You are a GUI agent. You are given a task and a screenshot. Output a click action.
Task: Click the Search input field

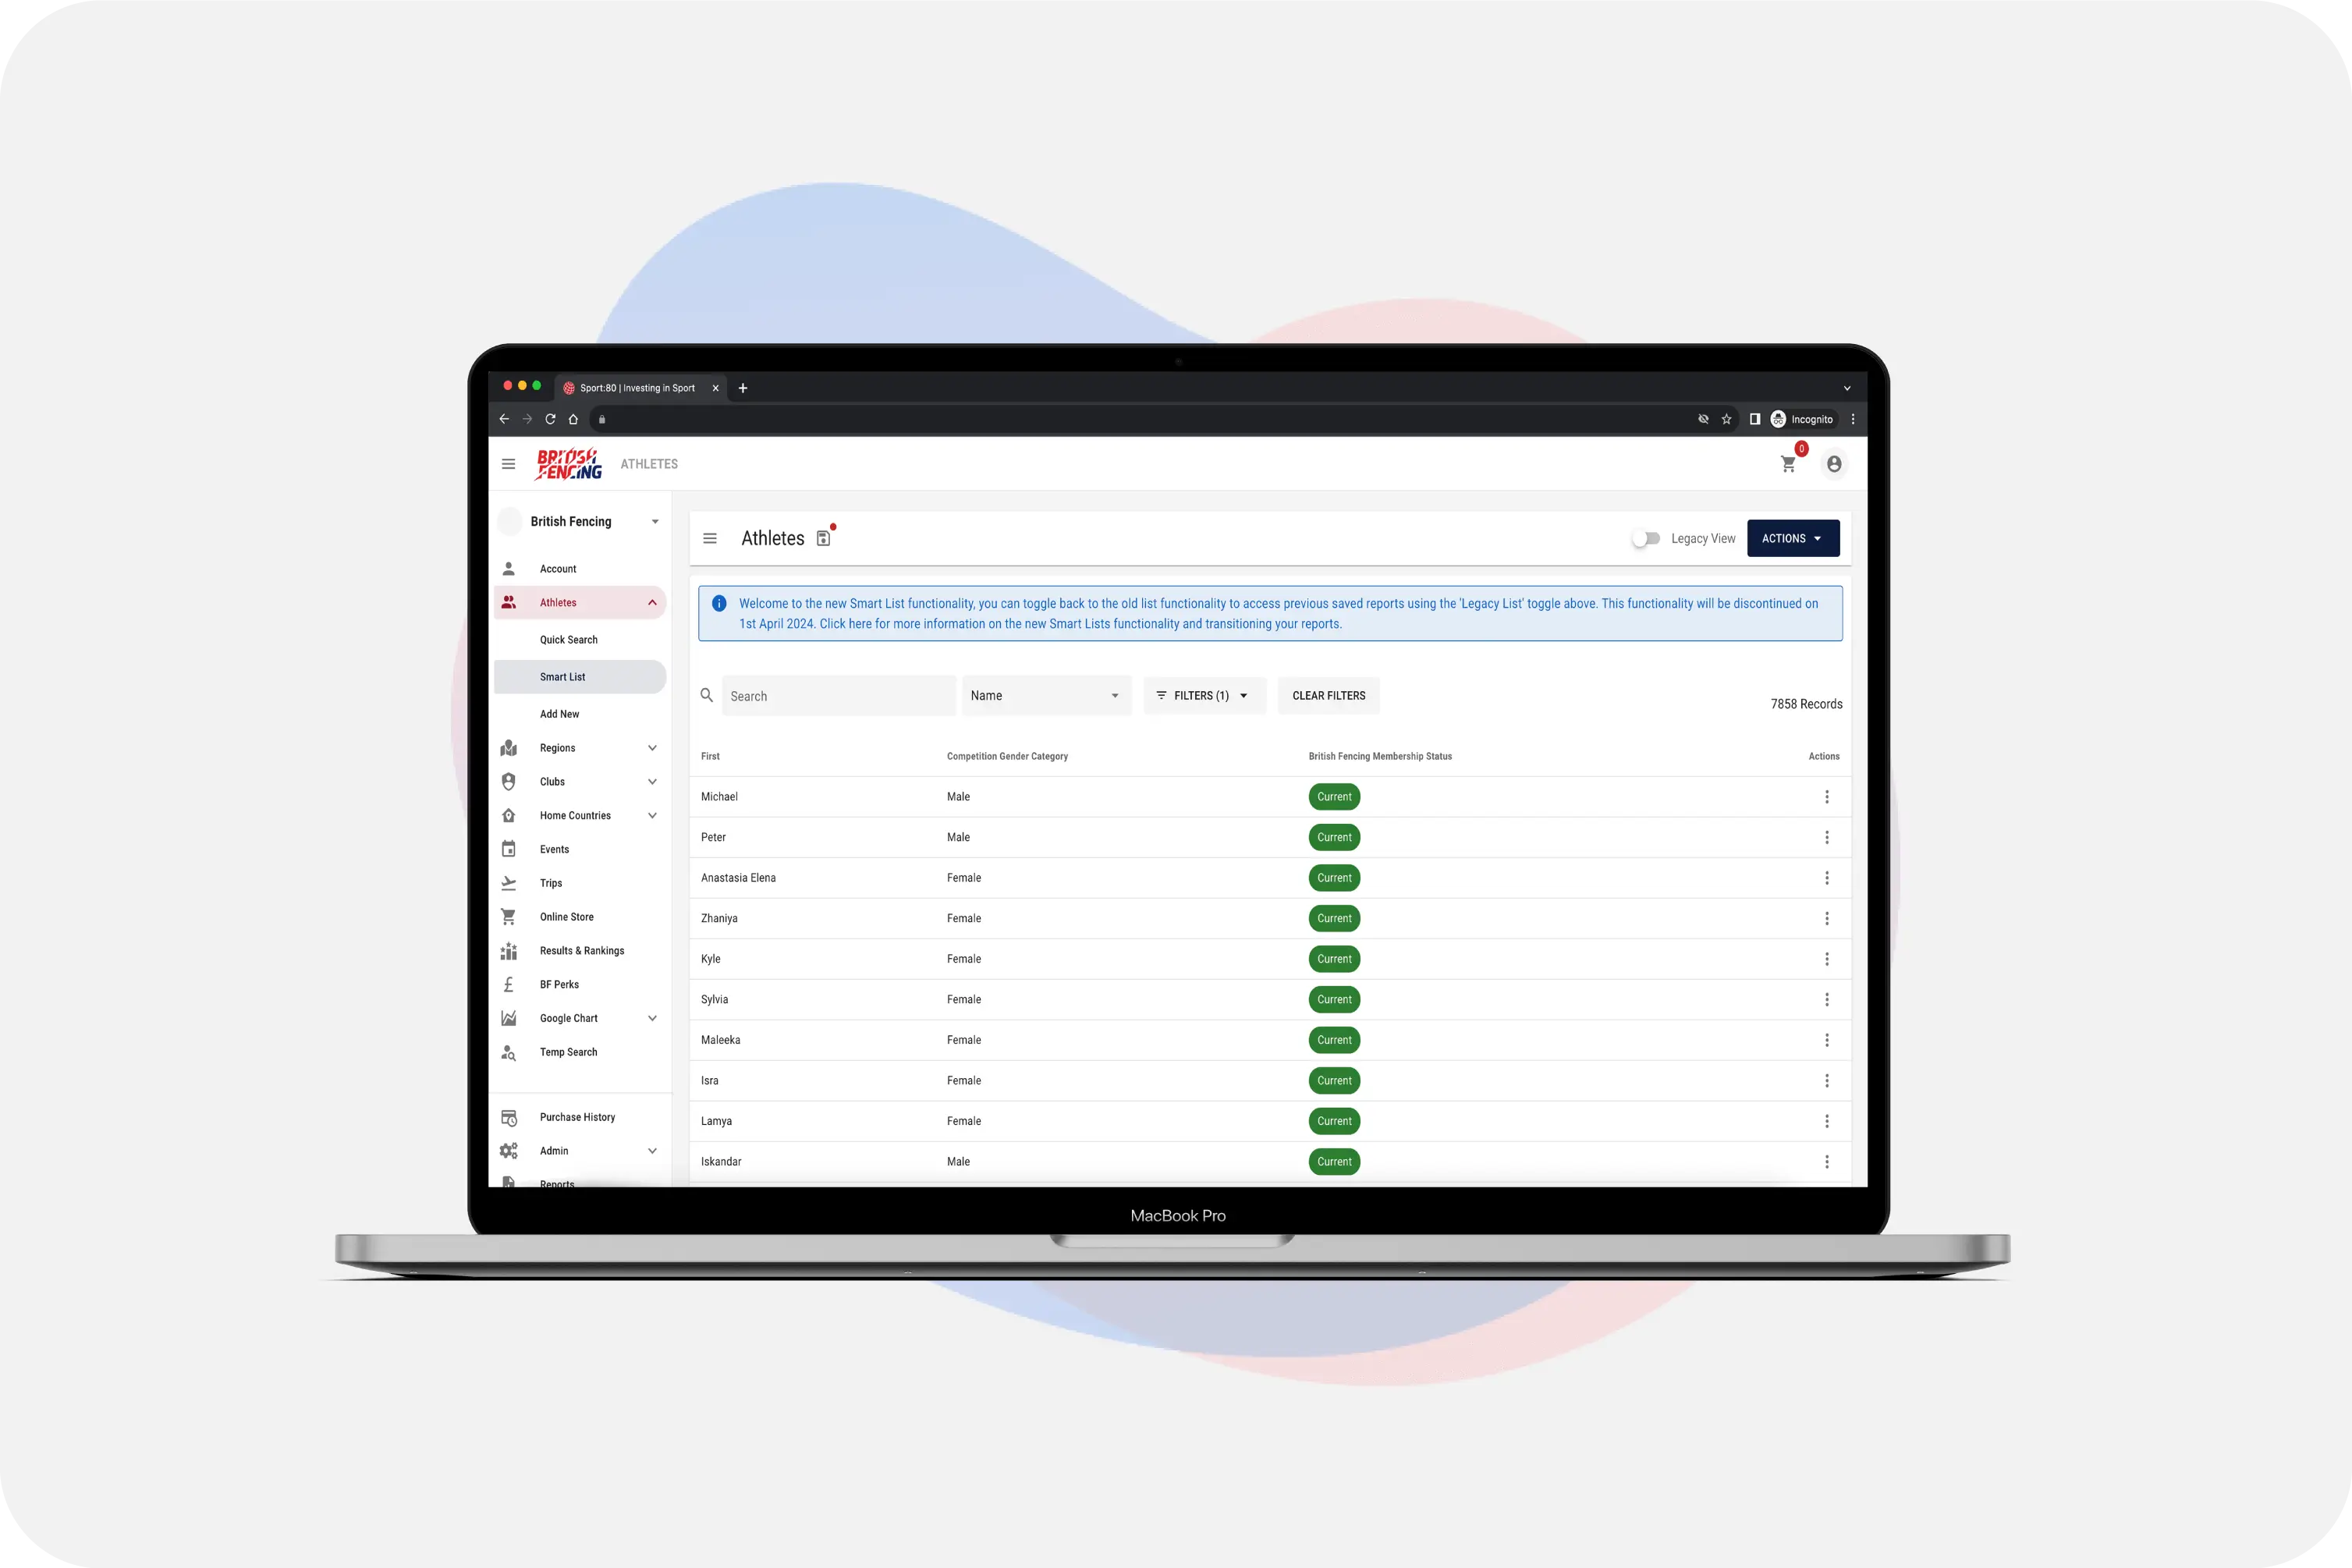pos(839,695)
